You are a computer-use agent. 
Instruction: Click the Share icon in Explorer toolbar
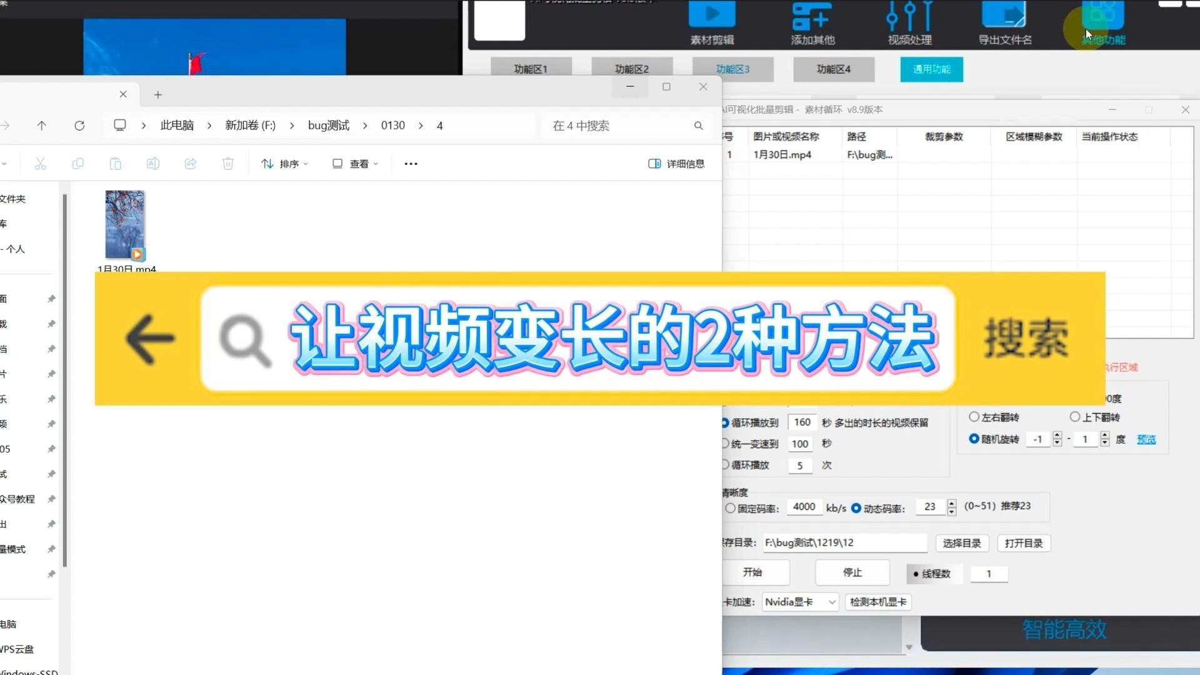(191, 163)
